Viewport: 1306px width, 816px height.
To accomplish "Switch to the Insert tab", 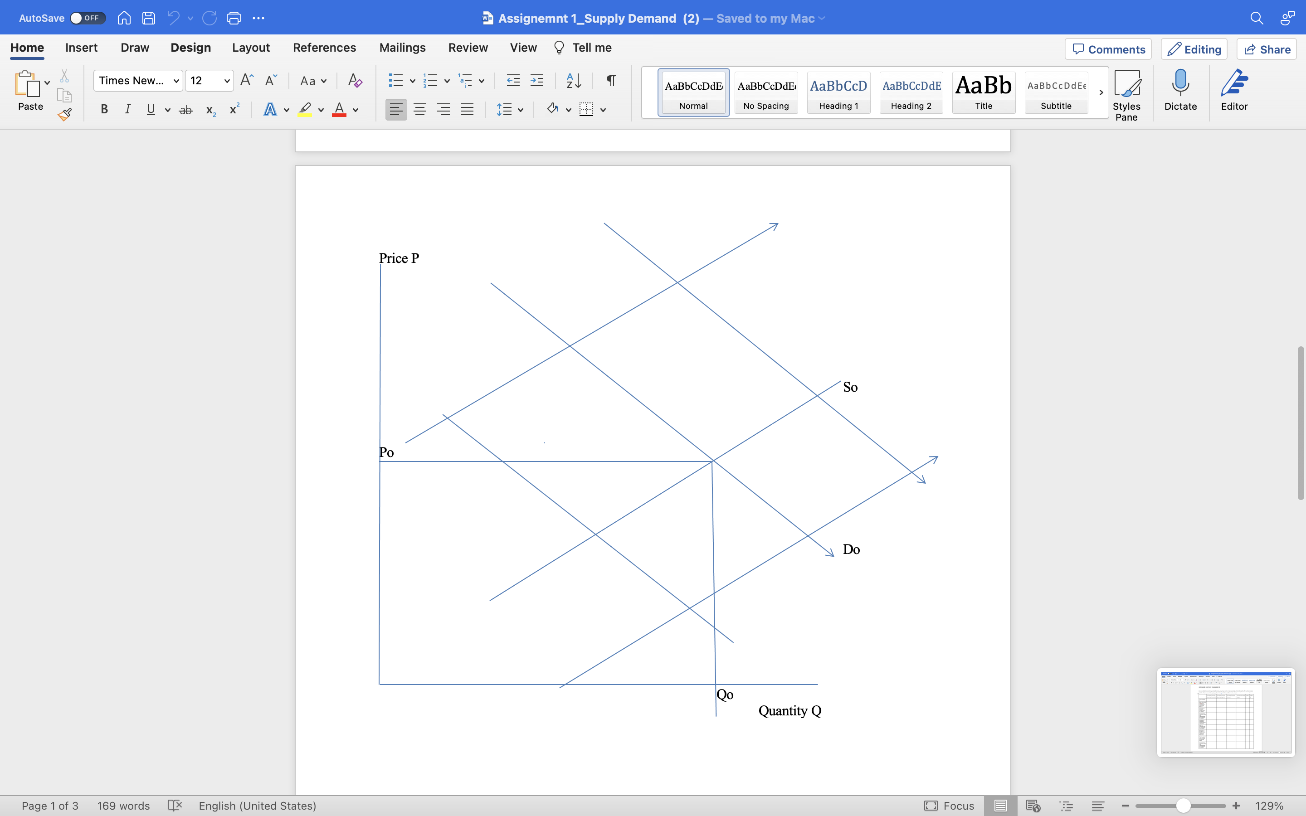I will [x=82, y=48].
